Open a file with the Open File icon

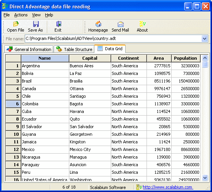click(x=16, y=24)
